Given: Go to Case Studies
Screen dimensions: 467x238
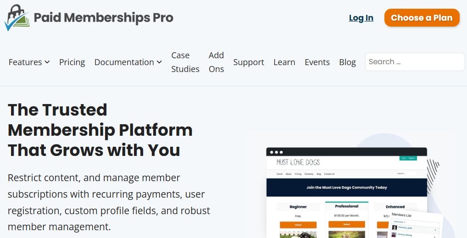Looking at the screenshot, I should (x=185, y=62).
